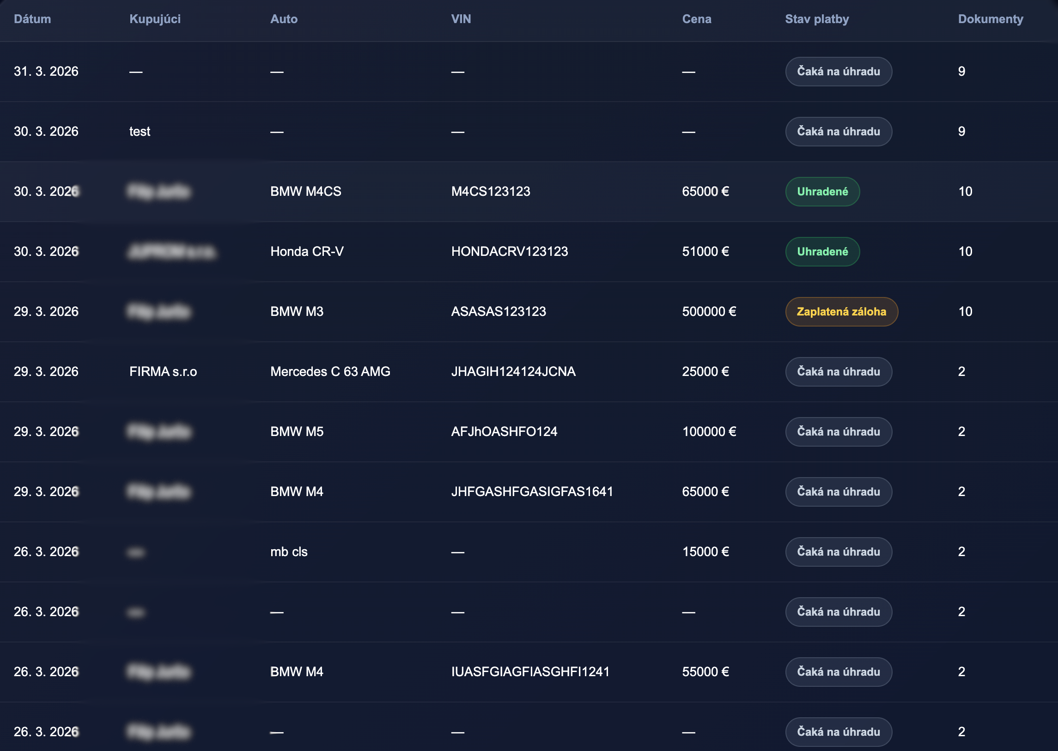Sort by Cena column header

[x=696, y=19]
